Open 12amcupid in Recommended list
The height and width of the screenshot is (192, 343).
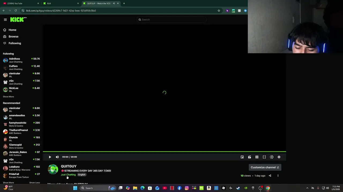(x=21, y=146)
